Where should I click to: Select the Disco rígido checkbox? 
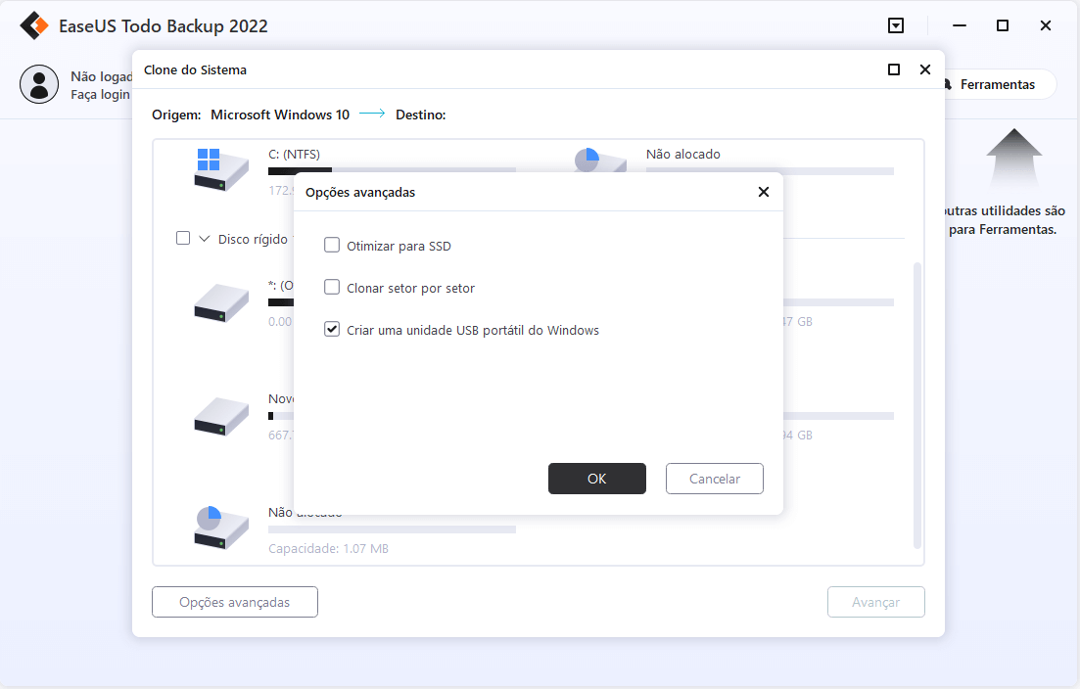[183, 238]
